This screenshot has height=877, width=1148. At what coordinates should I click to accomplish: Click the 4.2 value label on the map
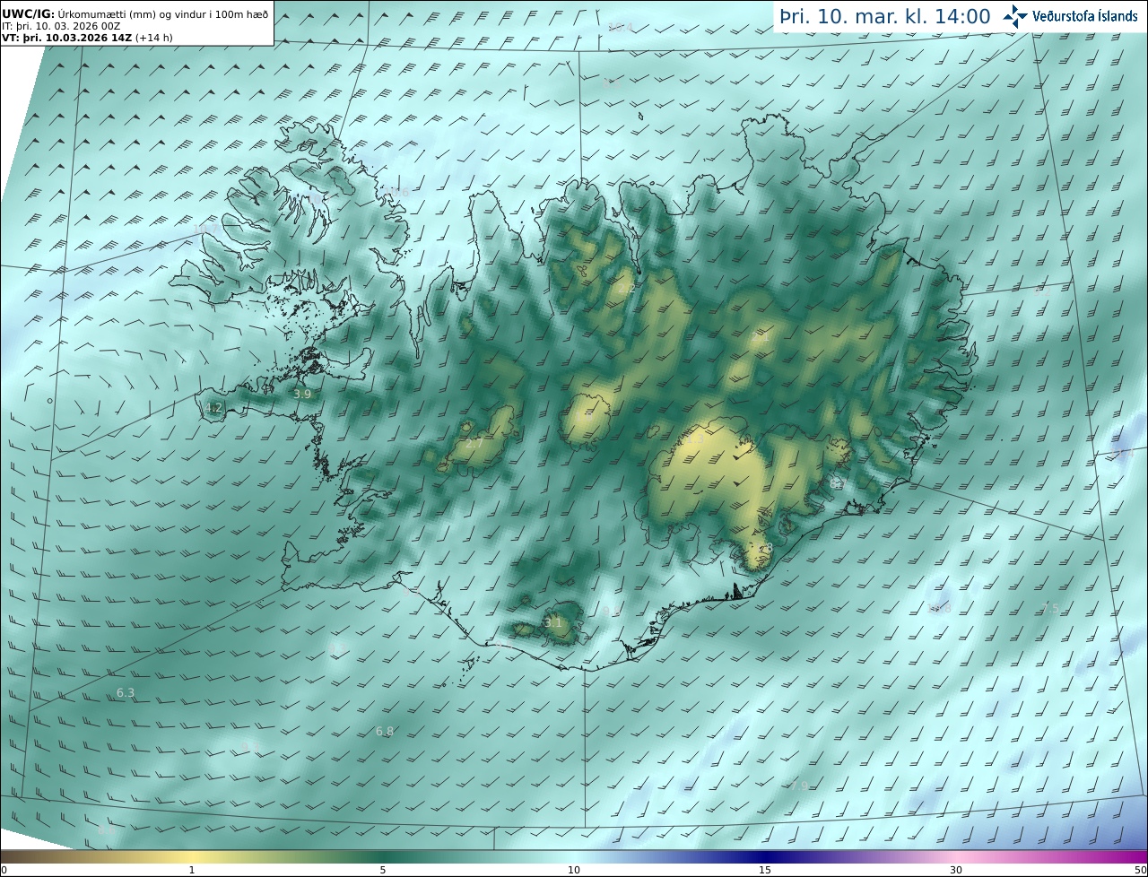click(x=213, y=408)
